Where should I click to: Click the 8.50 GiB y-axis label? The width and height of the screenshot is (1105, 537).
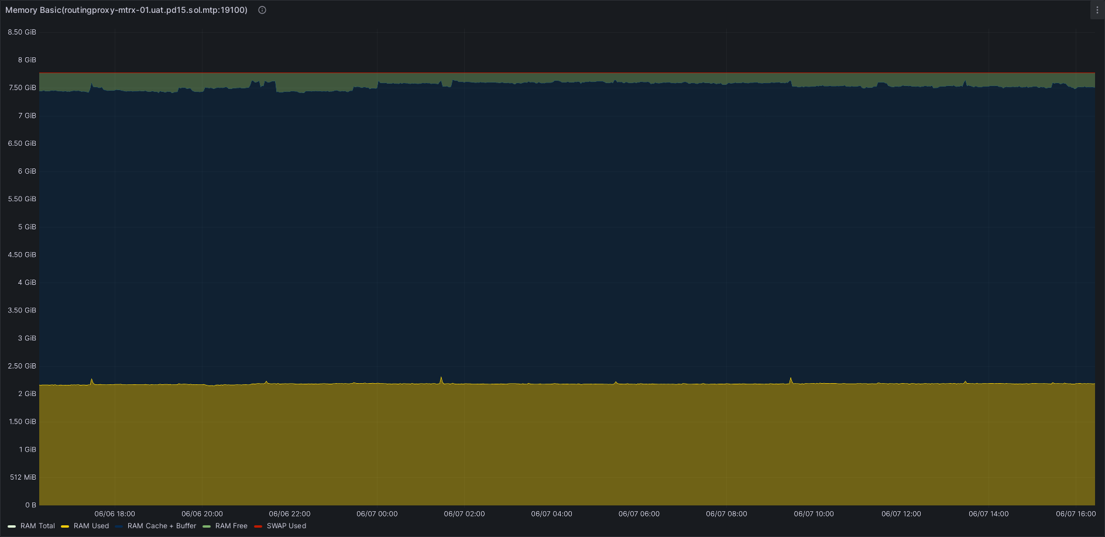click(22, 32)
